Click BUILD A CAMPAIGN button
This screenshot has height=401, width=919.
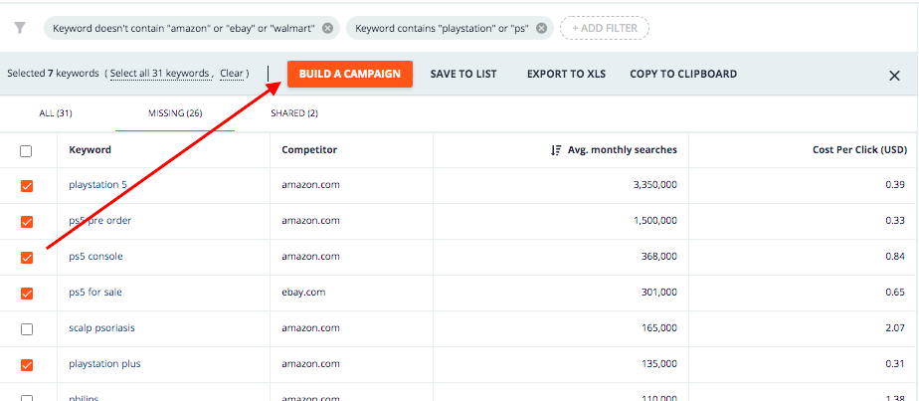tap(350, 74)
